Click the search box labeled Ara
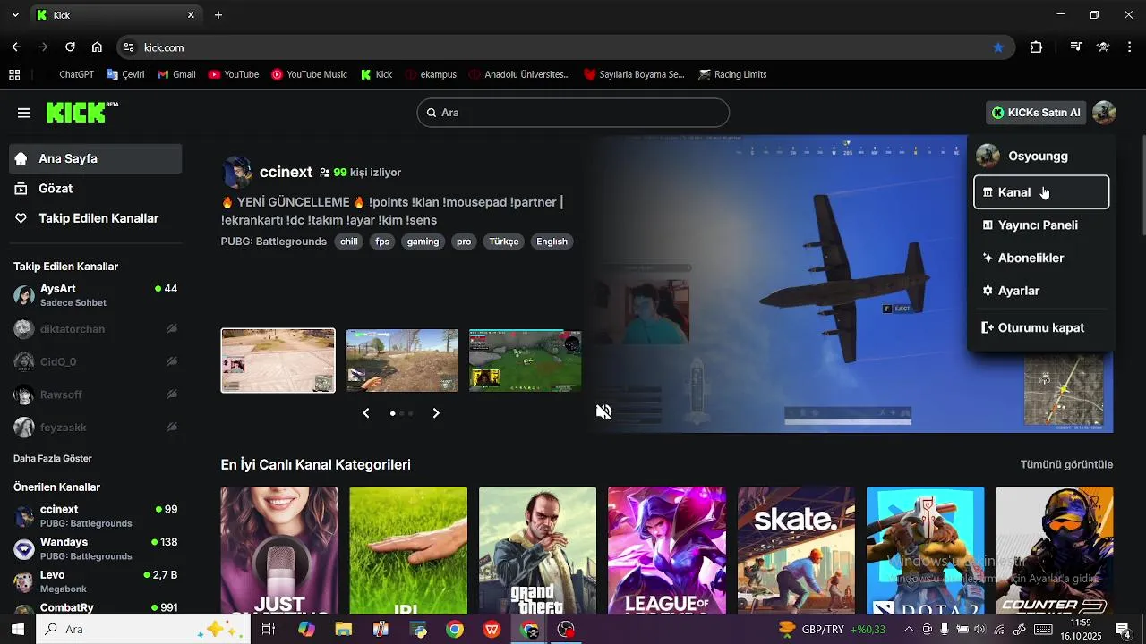The image size is (1146, 644). (573, 113)
